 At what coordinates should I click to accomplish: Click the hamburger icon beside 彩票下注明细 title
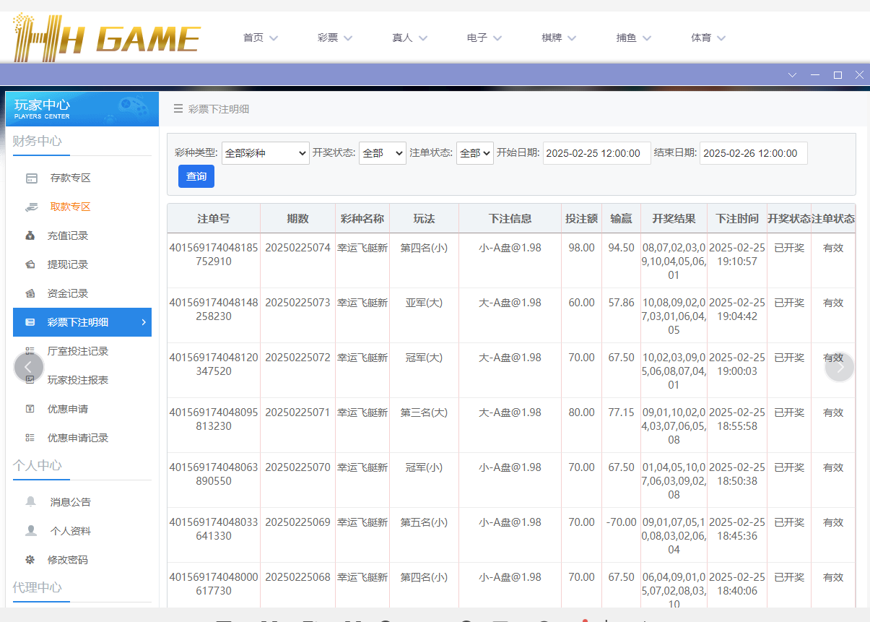pos(178,108)
